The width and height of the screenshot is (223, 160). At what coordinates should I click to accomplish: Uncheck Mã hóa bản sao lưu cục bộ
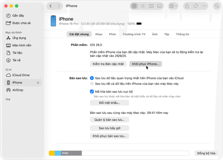click(92, 91)
